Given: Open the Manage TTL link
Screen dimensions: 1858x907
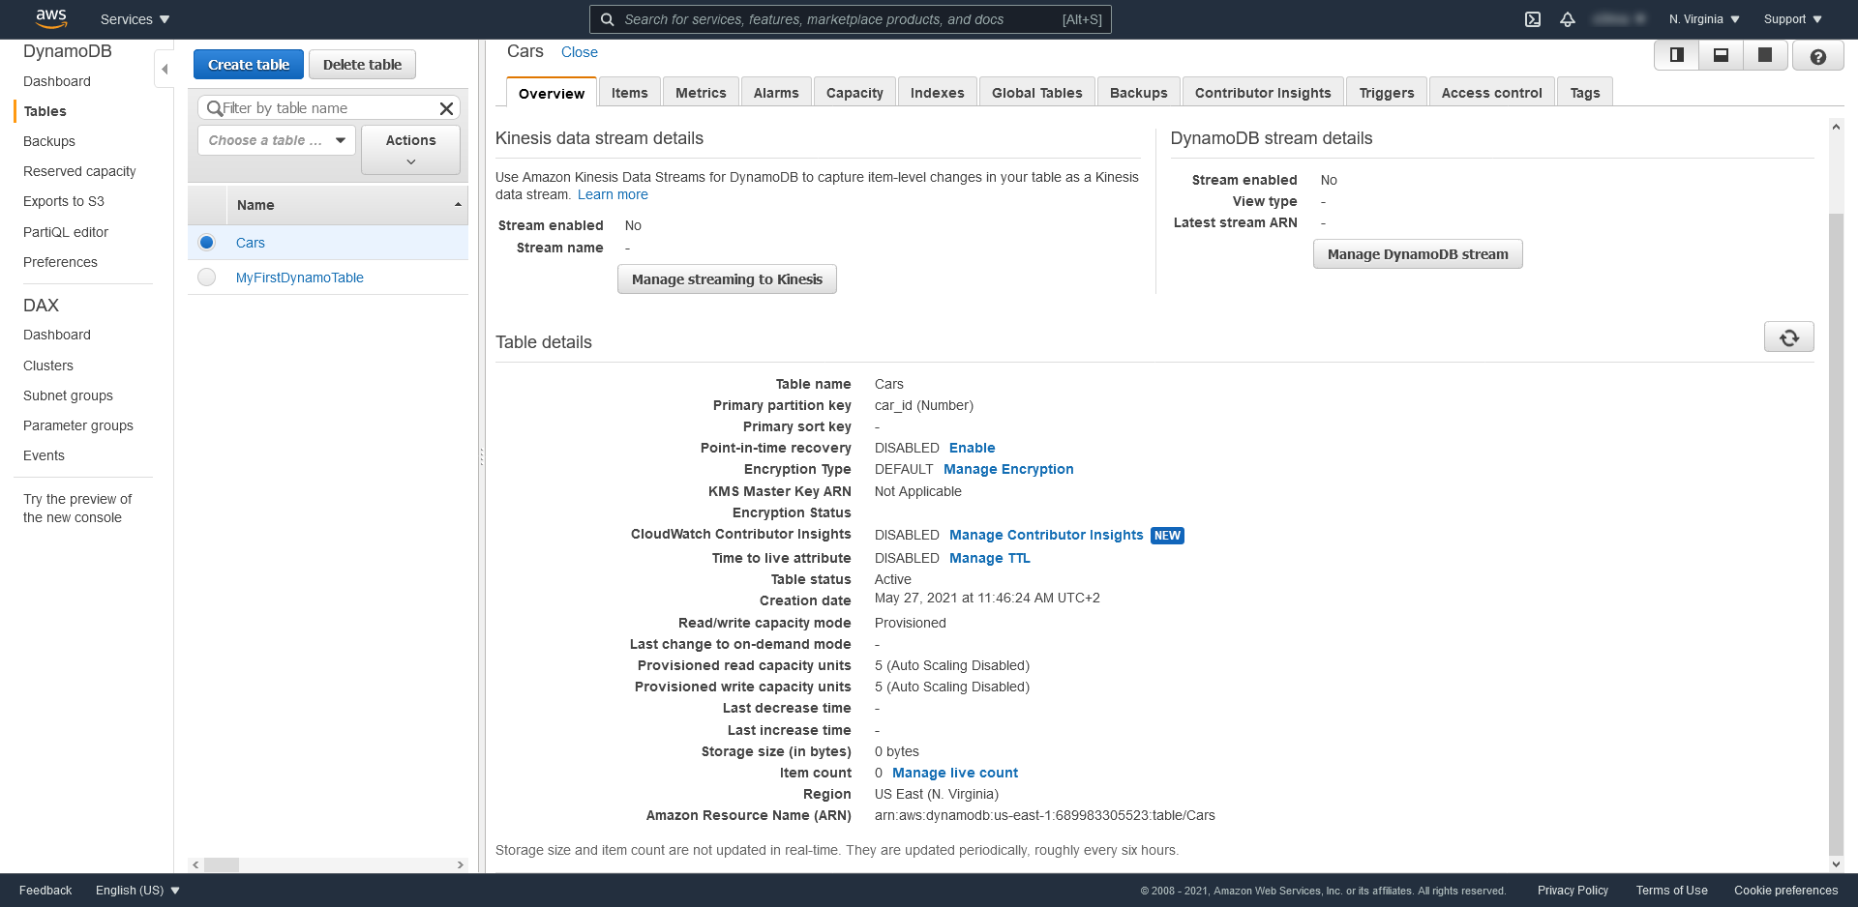Looking at the screenshot, I should click(989, 558).
